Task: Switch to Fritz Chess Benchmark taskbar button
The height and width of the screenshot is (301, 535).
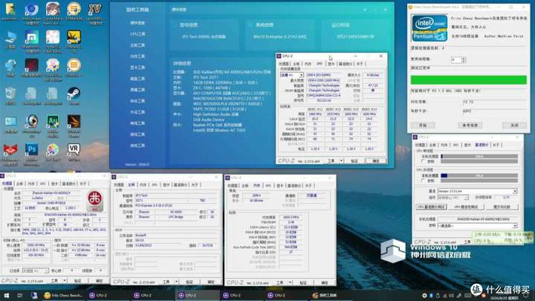Action: pyautogui.click(x=63, y=295)
